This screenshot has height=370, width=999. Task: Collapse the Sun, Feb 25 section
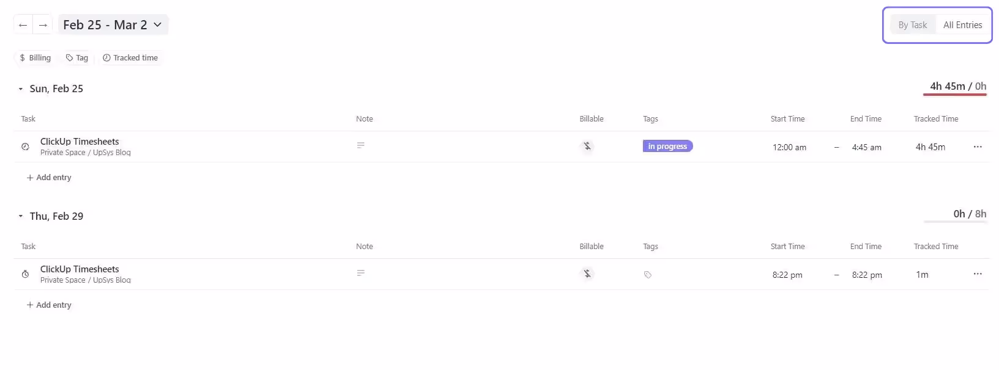(20, 89)
